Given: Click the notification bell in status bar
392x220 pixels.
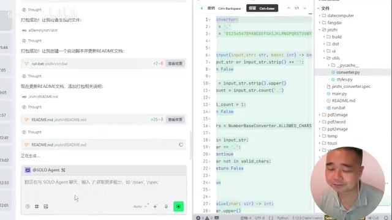Looking at the screenshot, I should pos(386,218).
